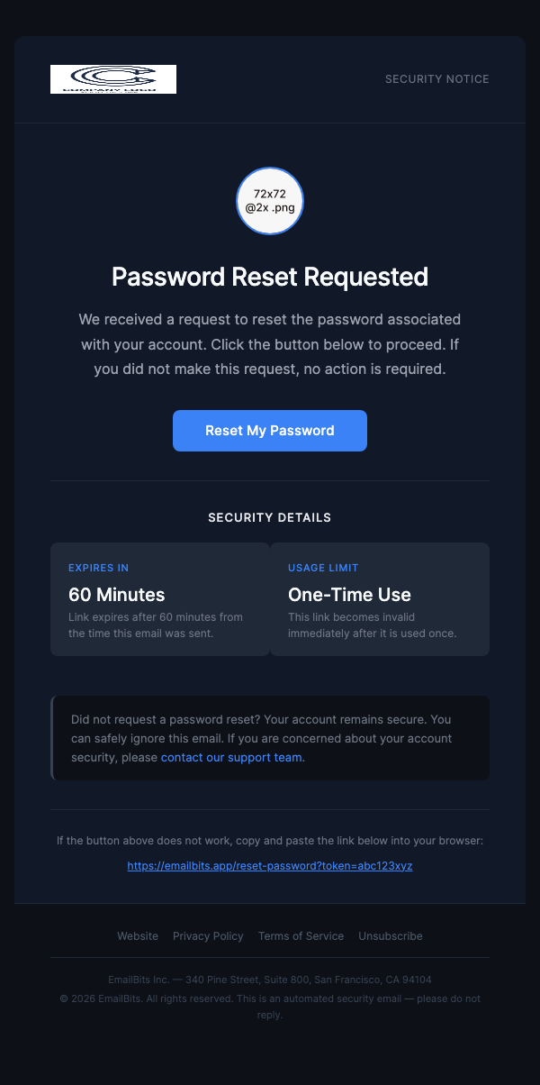Open the Terms of Service link

[x=301, y=936]
